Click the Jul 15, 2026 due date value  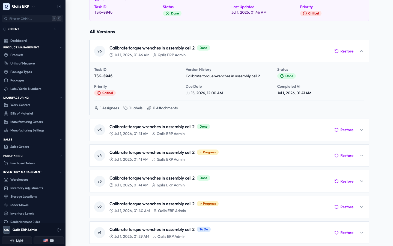(x=204, y=93)
